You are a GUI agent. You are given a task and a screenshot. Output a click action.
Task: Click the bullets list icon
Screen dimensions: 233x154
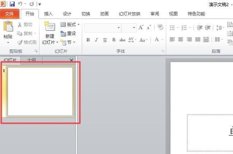pyautogui.click(x=172, y=28)
